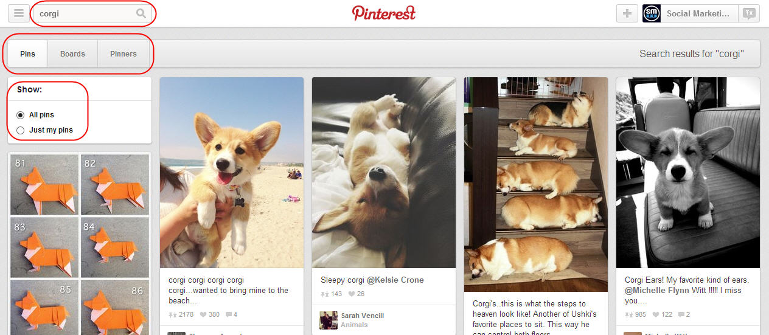Open the notifications speech bubble icon
Screen dimensions: 769x335
click(x=749, y=13)
